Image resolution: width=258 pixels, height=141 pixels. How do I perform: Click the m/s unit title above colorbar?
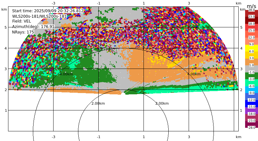click(x=252, y=6)
